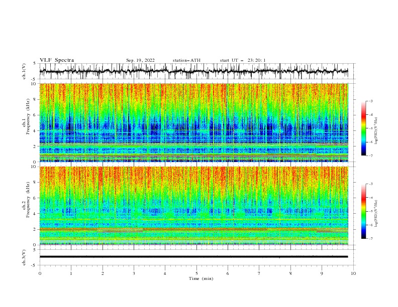Click the "6" tick on Time axis

[x=228, y=273]
